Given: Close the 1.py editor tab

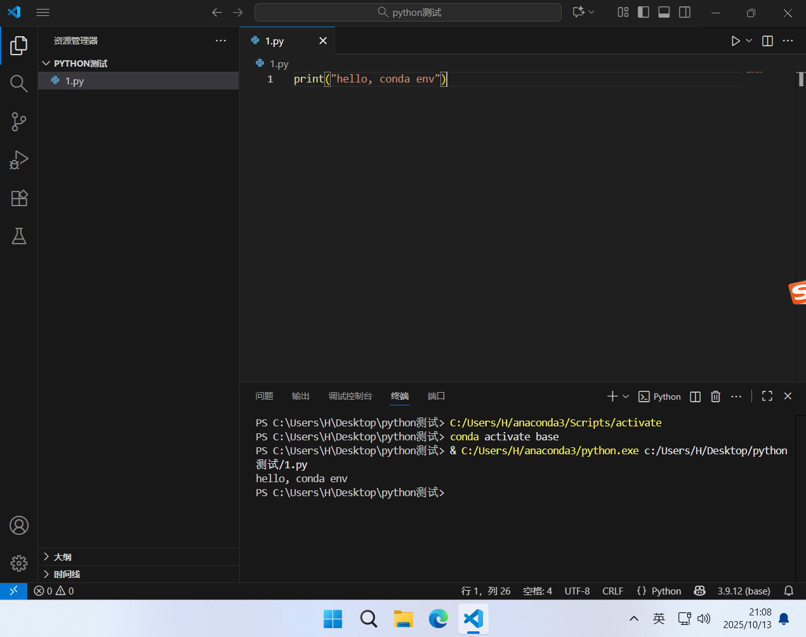Looking at the screenshot, I should pyautogui.click(x=323, y=41).
